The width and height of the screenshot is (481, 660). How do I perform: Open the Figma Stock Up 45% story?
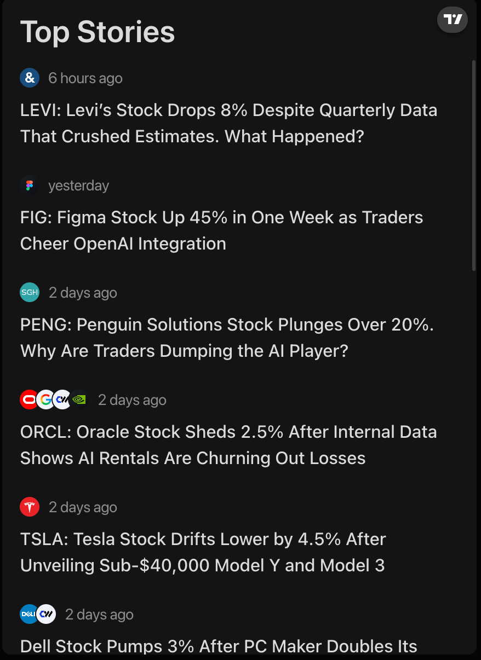[x=221, y=230]
